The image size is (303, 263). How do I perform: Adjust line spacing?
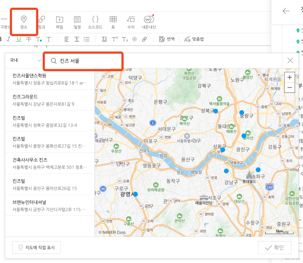click(x=77, y=39)
